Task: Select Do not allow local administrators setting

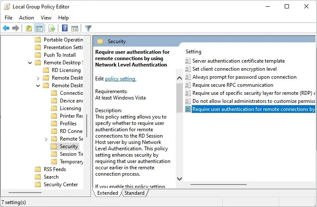Action: (254, 101)
